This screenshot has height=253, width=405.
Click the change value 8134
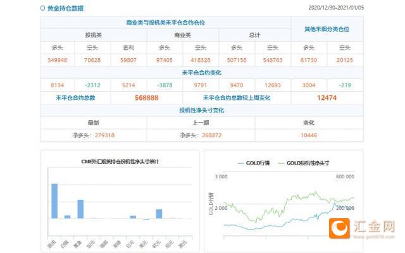point(58,85)
